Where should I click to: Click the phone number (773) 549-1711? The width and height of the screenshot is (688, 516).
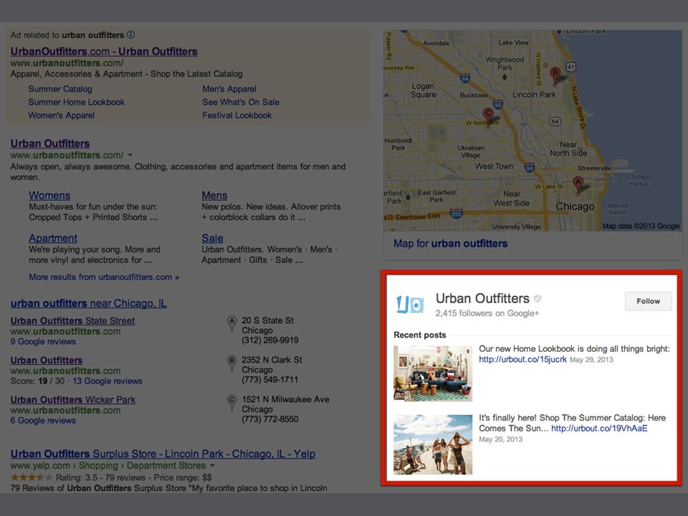tap(270, 380)
